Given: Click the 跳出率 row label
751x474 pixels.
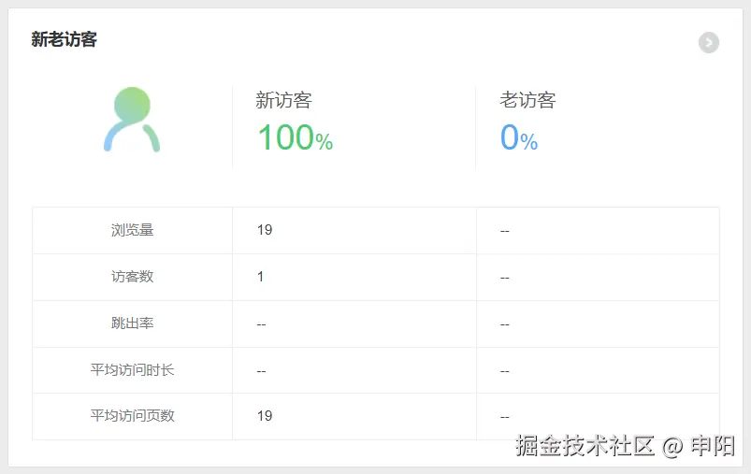Looking at the screenshot, I should (x=132, y=323).
